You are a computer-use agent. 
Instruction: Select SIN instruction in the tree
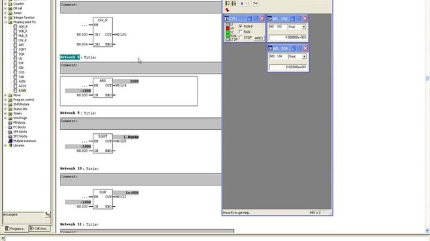(x=21, y=68)
